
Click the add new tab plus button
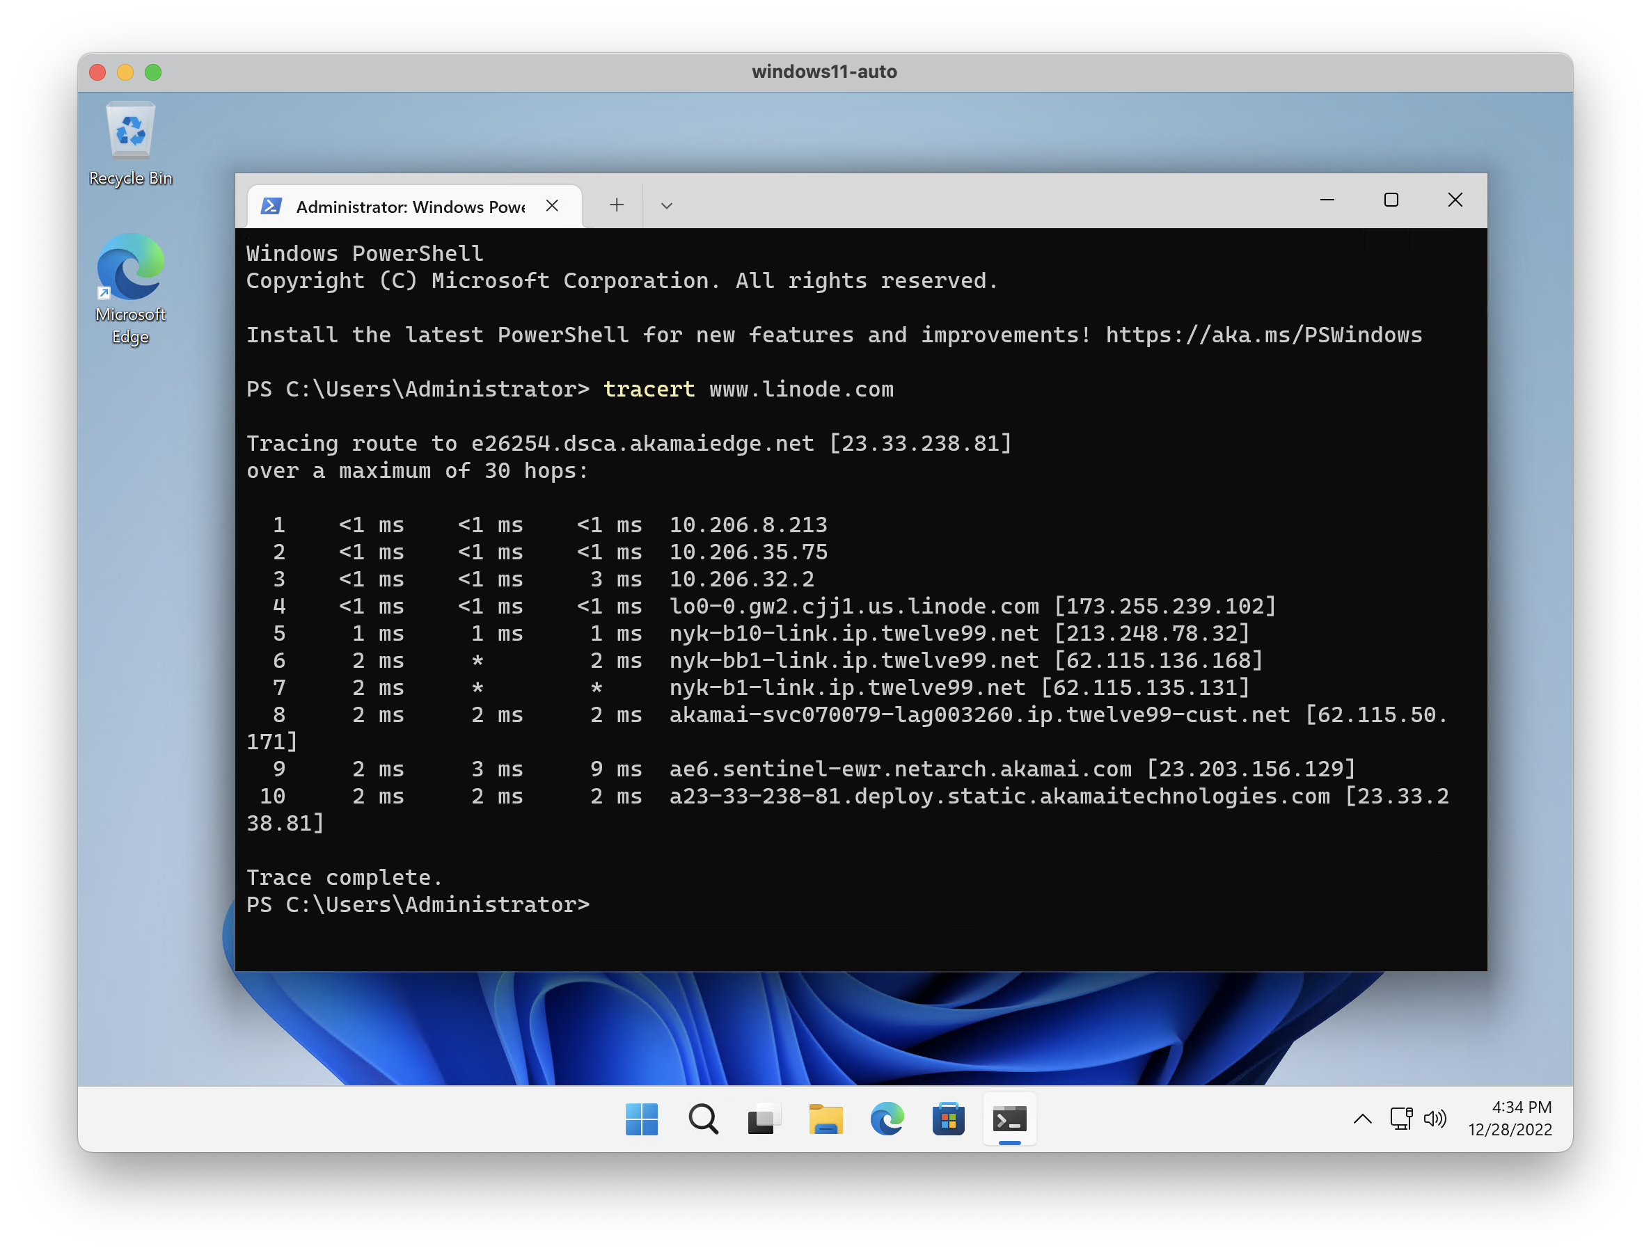613,206
